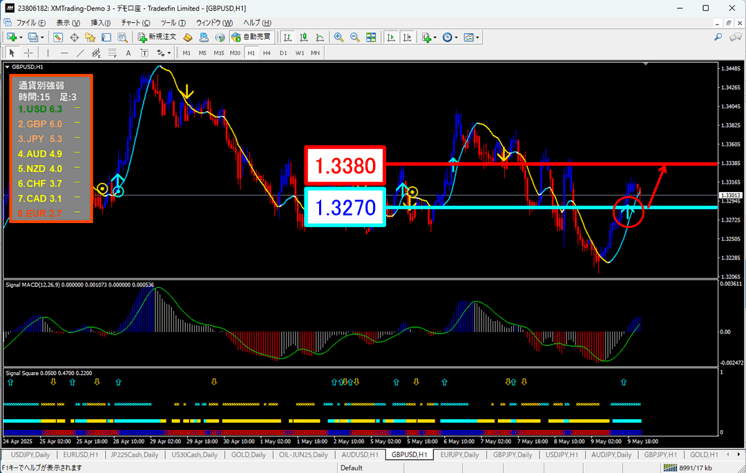The image size is (746, 473).
Task: Select the text tool A
Action: click(x=128, y=52)
